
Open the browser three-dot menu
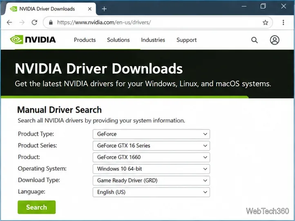pos(283,22)
